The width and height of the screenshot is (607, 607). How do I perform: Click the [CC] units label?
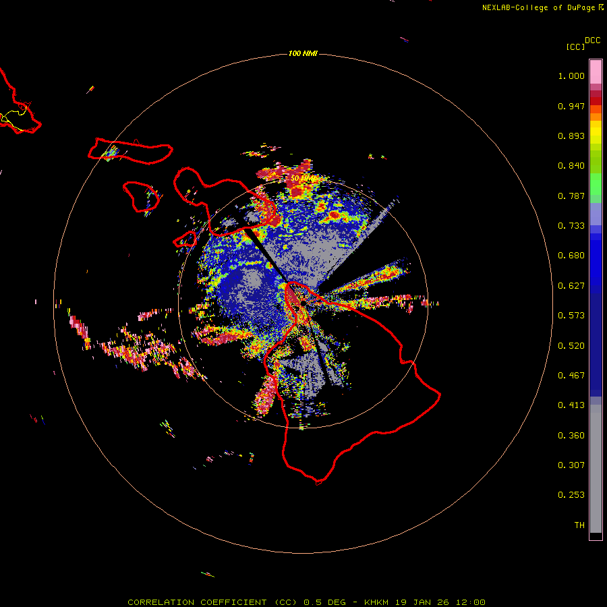coord(575,47)
